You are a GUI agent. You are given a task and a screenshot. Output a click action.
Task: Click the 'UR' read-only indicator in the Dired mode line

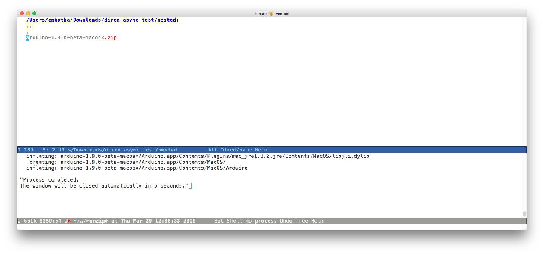[61, 150]
